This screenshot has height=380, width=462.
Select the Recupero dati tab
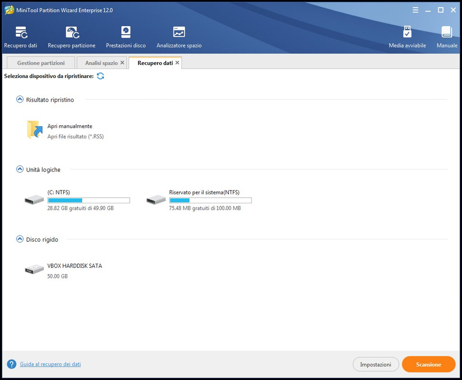tap(155, 63)
